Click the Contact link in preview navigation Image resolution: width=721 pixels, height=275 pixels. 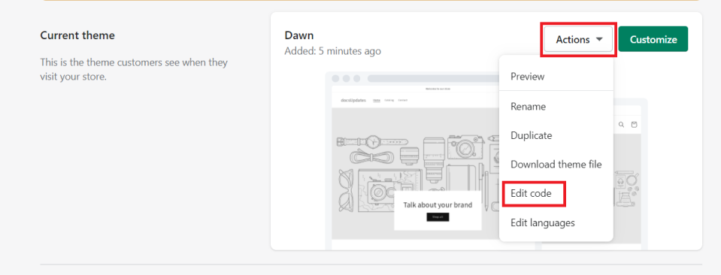[x=403, y=100]
